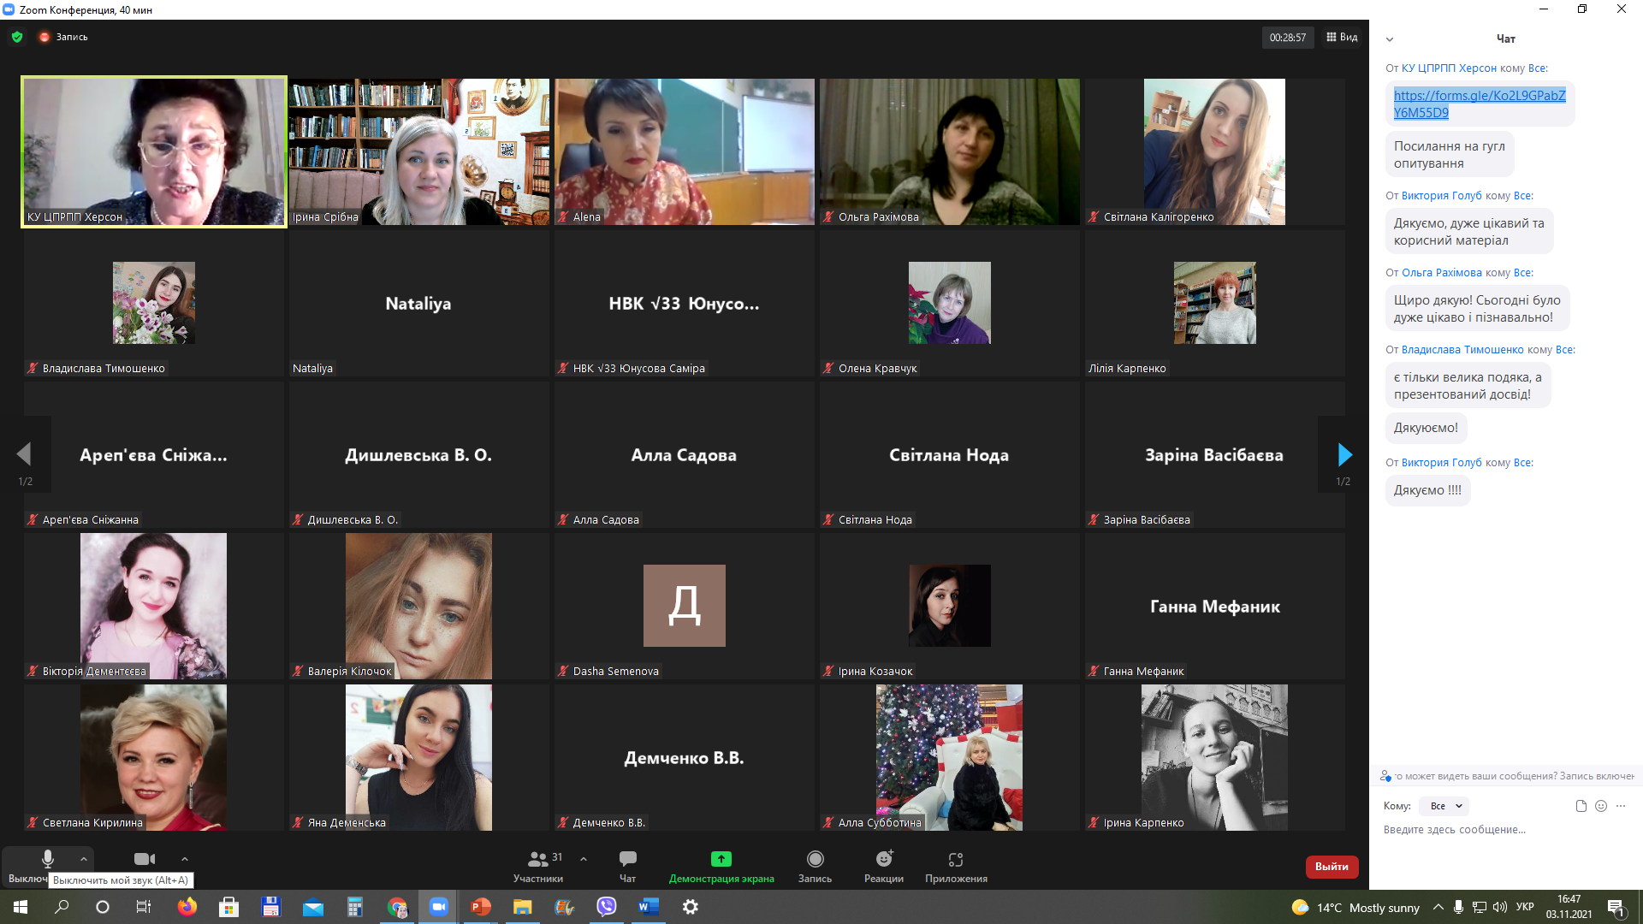This screenshot has height=924, width=1643.
Task: Click sender name Владислава Тимошенко in chat
Action: (x=1462, y=350)
